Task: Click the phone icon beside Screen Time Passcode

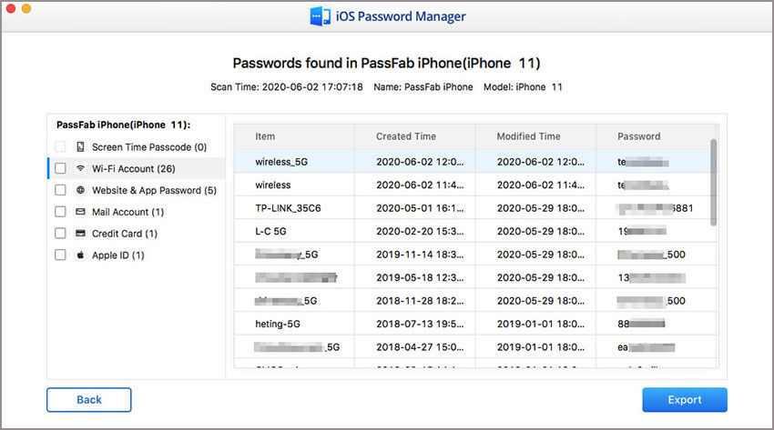Action: pos(80,146)
